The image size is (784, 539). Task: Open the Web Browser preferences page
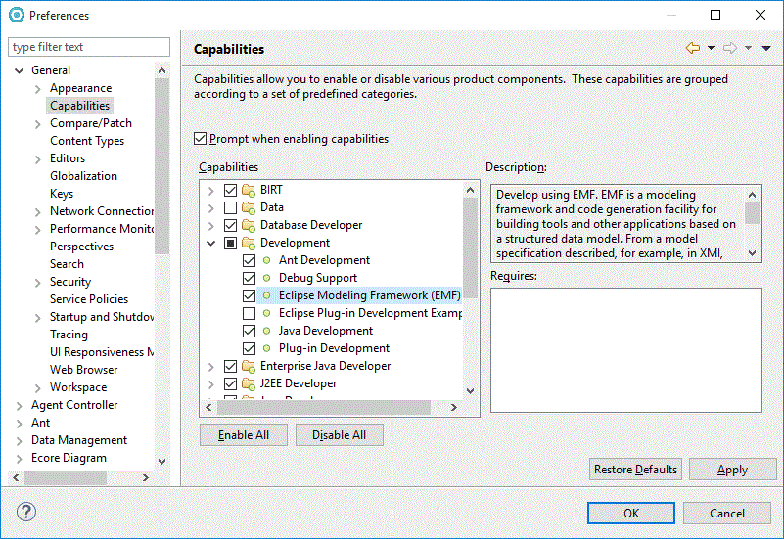[83, 370]
